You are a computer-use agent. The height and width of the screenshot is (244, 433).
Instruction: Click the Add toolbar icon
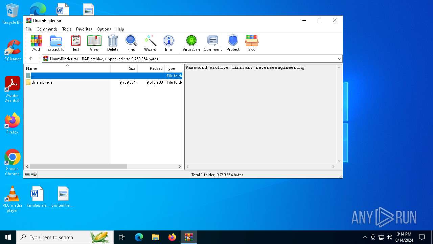click(x=36, y=43)
